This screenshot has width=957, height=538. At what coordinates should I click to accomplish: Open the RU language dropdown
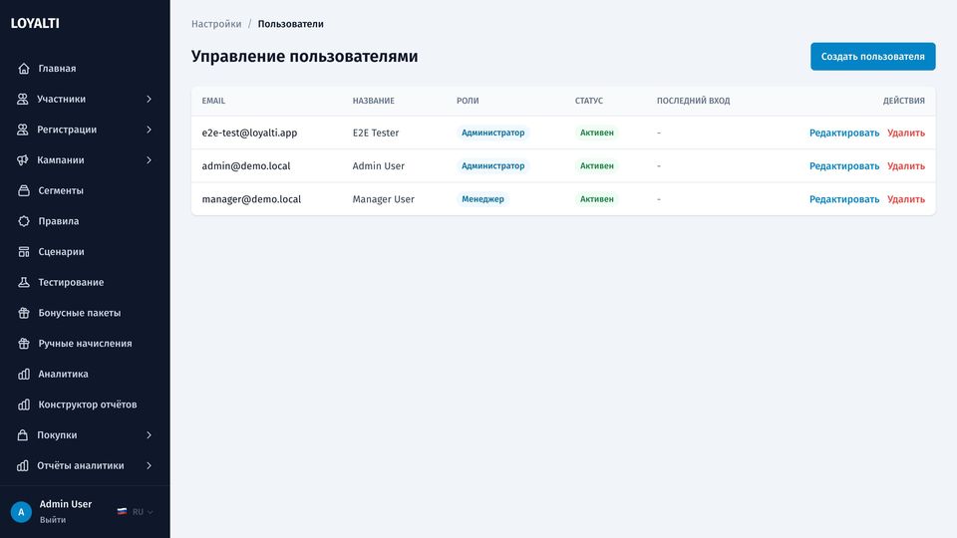136,512
